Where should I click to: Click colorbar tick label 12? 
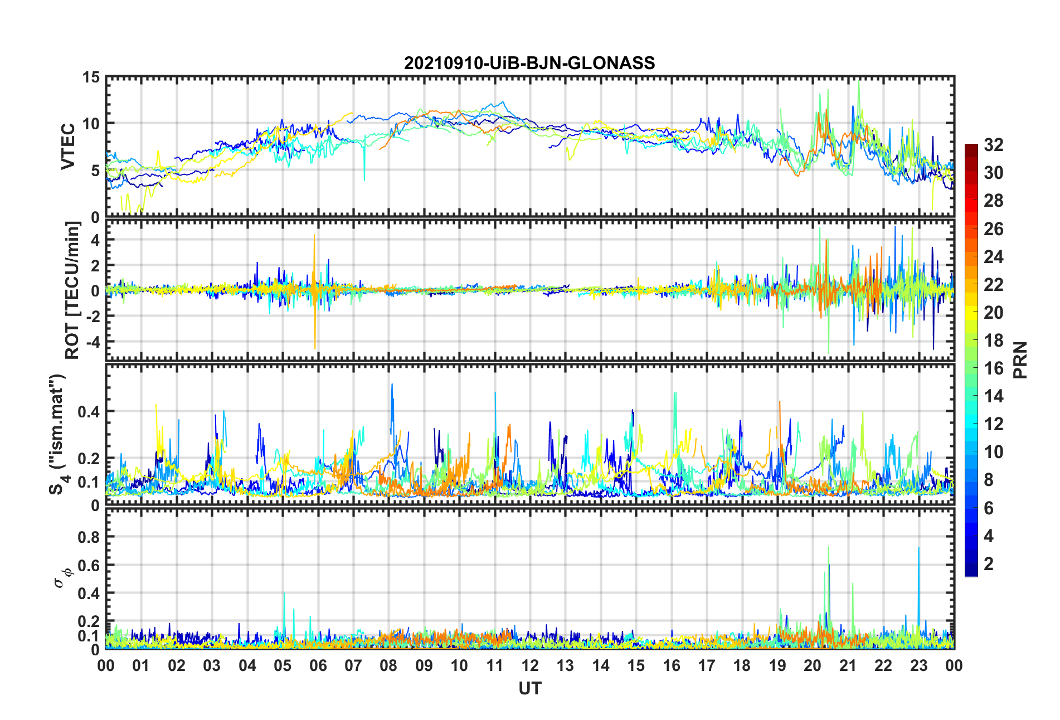(x=994, y=424)
